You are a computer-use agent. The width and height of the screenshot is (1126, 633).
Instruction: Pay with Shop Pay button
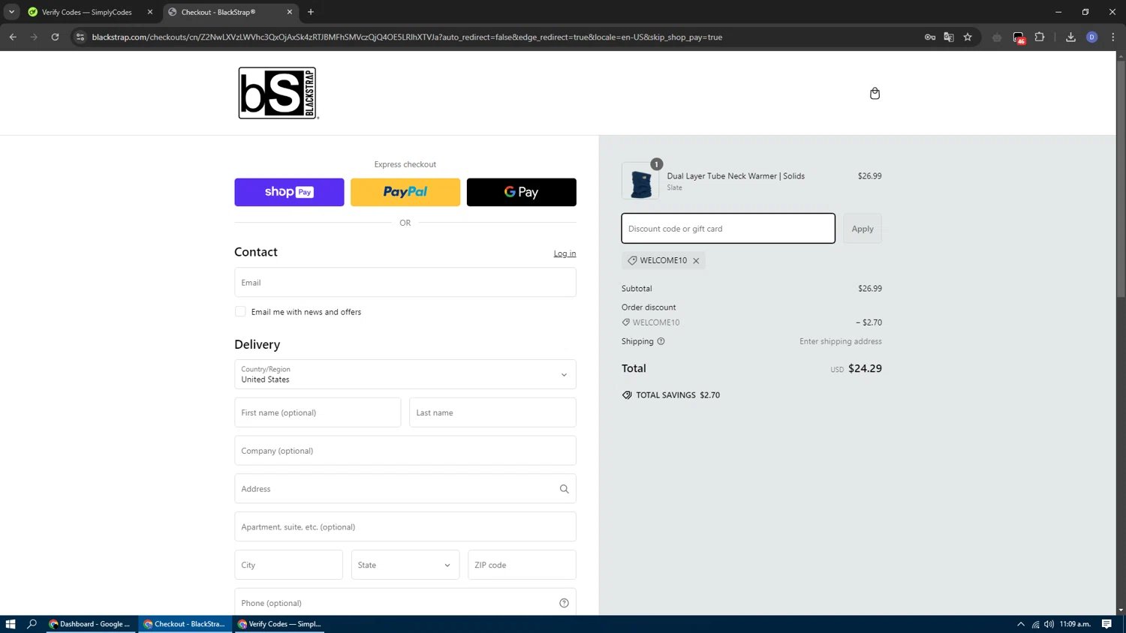[289, 192]
